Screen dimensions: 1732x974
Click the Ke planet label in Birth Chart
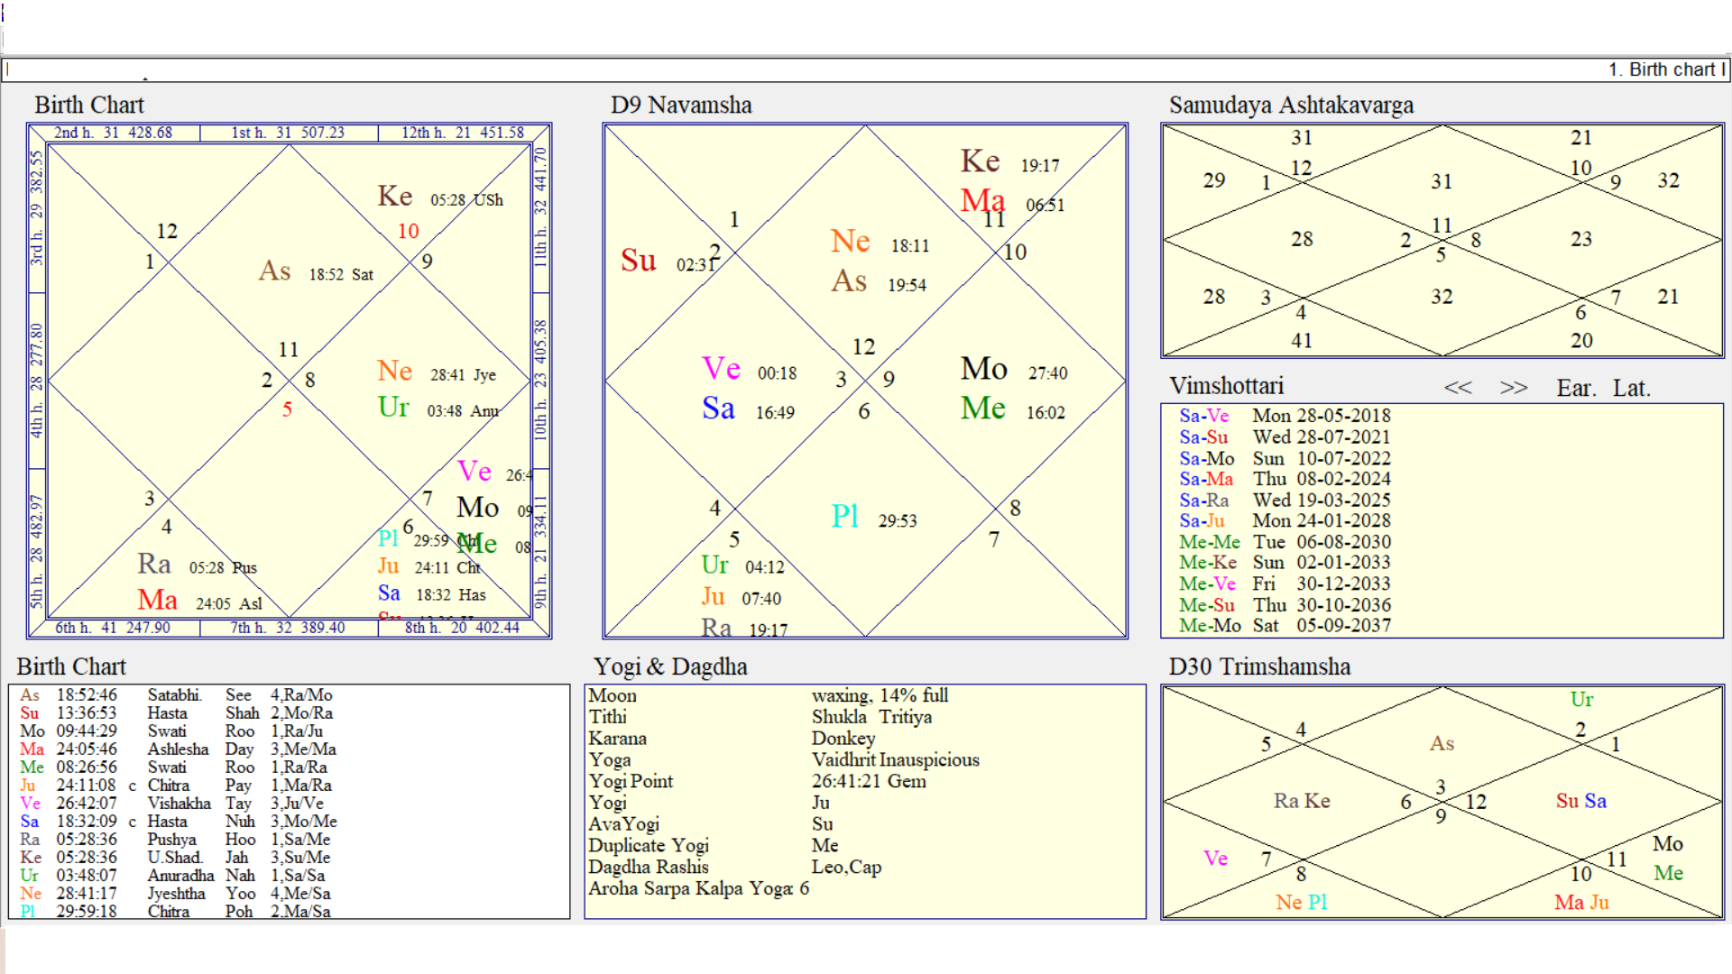(x=393, y=196)
